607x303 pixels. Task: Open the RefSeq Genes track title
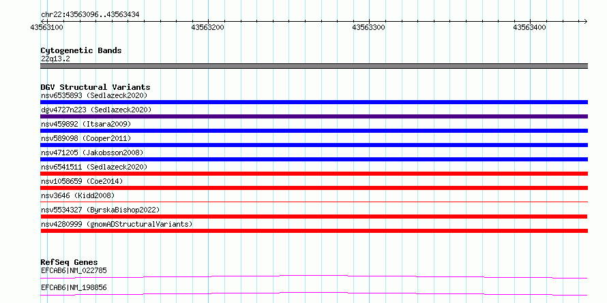coord(70,262)
